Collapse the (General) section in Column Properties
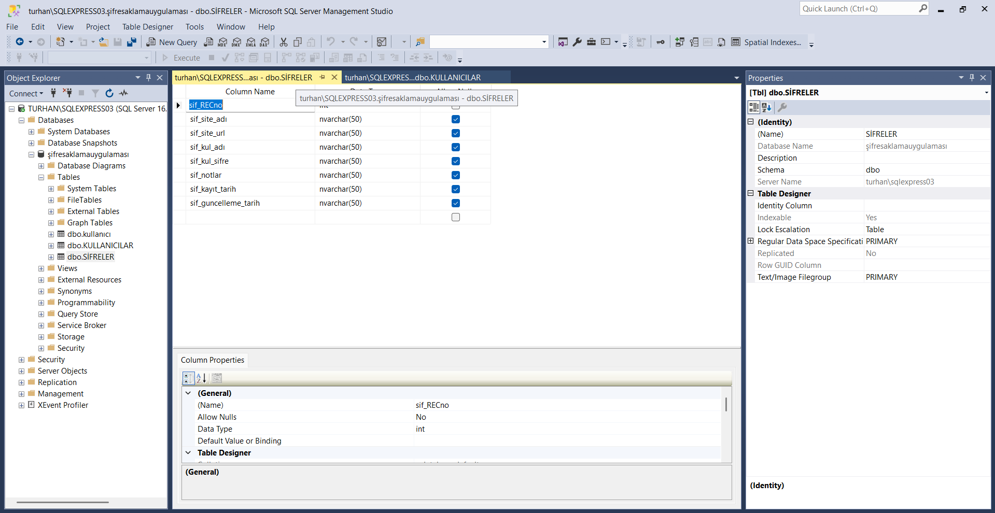 [x=188, y=393]
